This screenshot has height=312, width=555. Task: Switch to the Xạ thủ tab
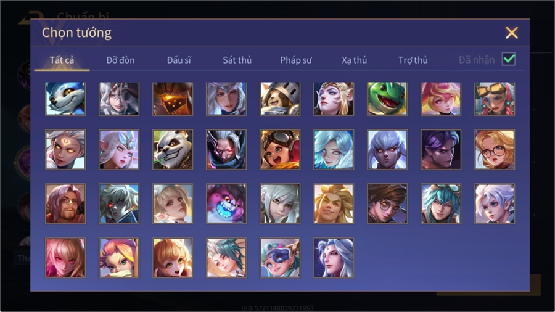coord(355,60)
